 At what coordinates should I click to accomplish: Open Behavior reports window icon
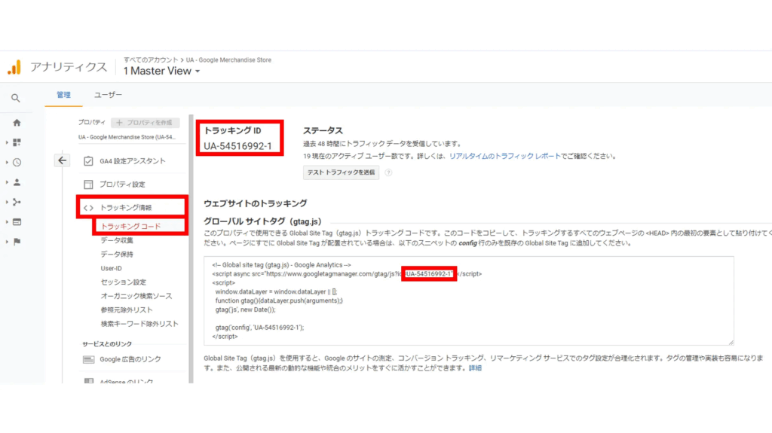pos(17,222)
